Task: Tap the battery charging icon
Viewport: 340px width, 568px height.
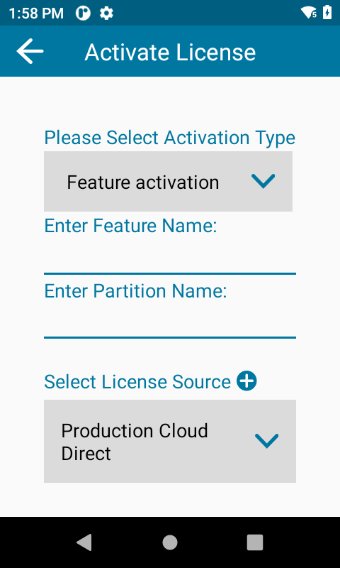Action: (x=327, y=12)
